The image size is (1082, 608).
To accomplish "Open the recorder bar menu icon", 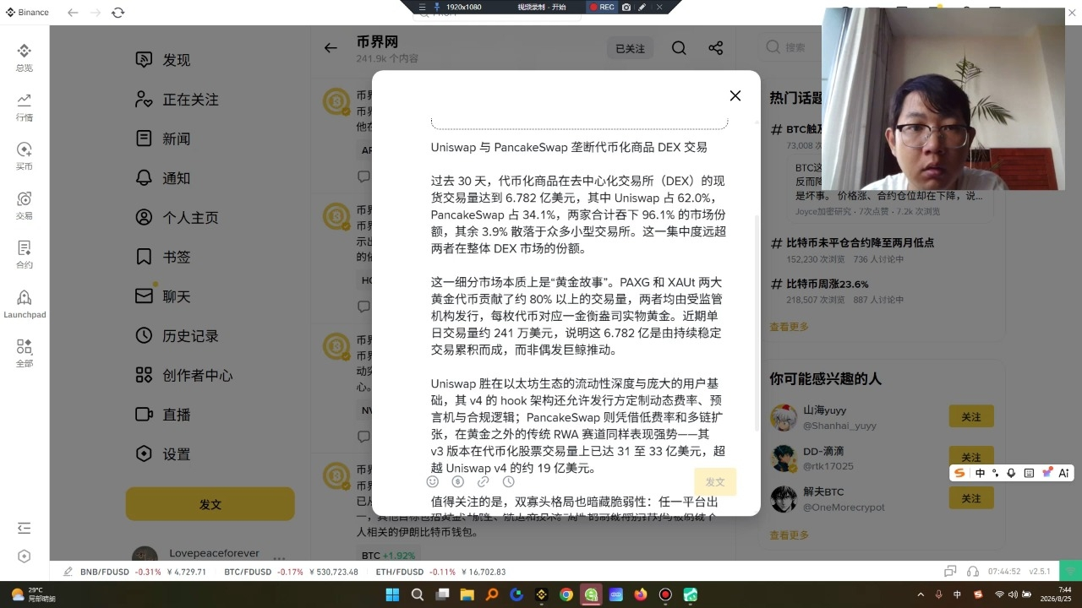I will [423, 7].
